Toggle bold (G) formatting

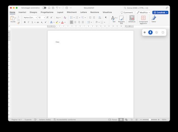point(25,22)
